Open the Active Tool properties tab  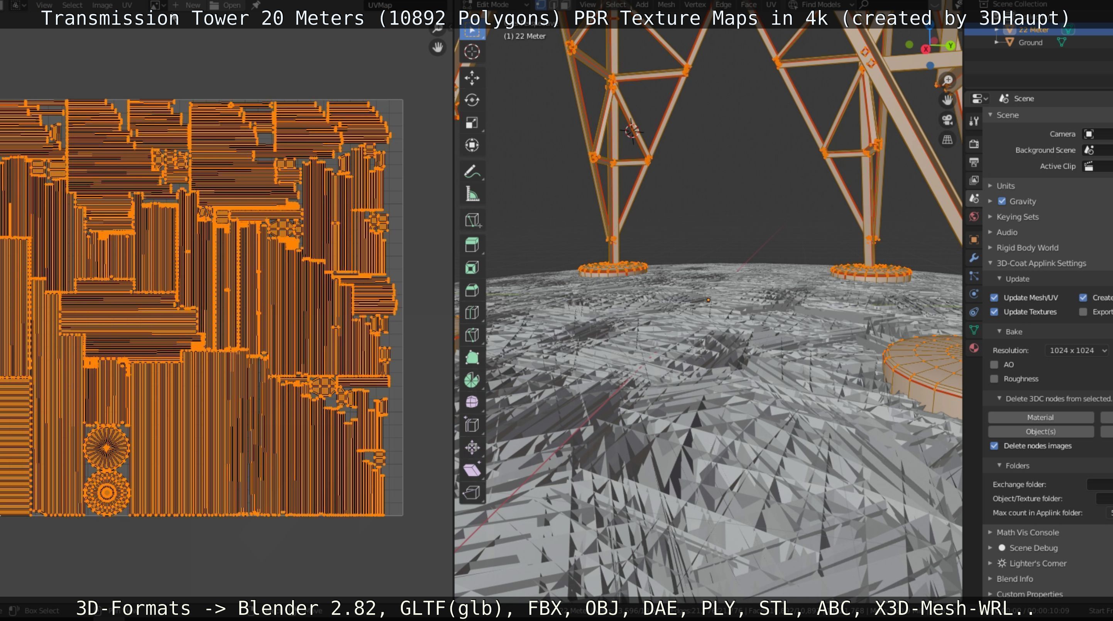pos(974,122)
